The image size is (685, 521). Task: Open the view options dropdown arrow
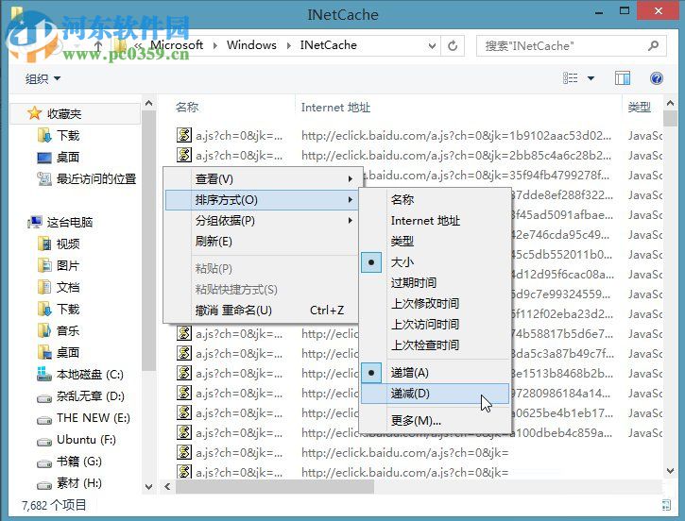(x=591, y=78)
